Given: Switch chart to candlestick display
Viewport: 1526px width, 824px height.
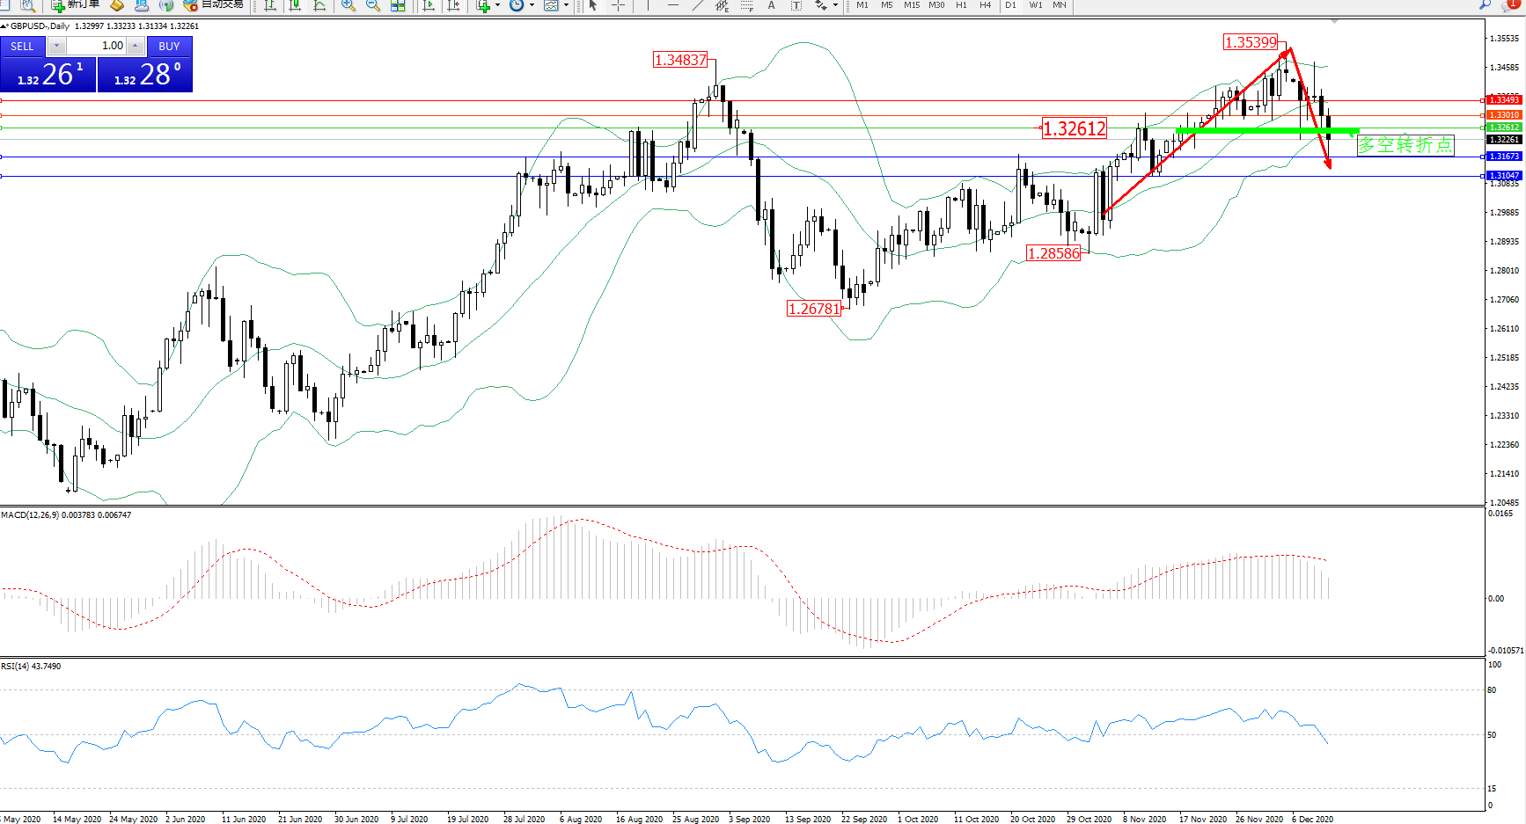Looking at the screenshot, I should [x=295, y=5].
